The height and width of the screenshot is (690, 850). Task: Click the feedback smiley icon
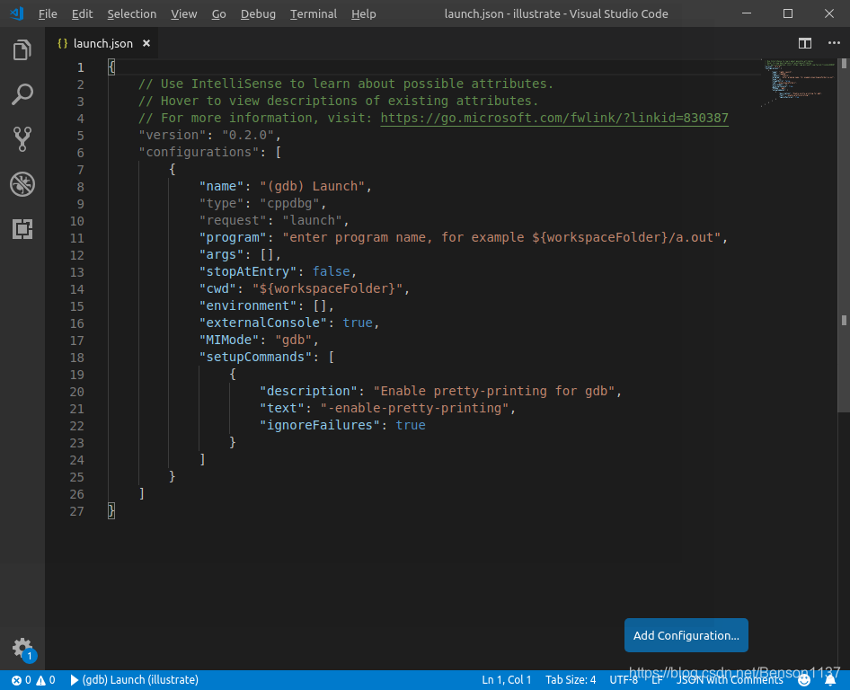[804, 680]
